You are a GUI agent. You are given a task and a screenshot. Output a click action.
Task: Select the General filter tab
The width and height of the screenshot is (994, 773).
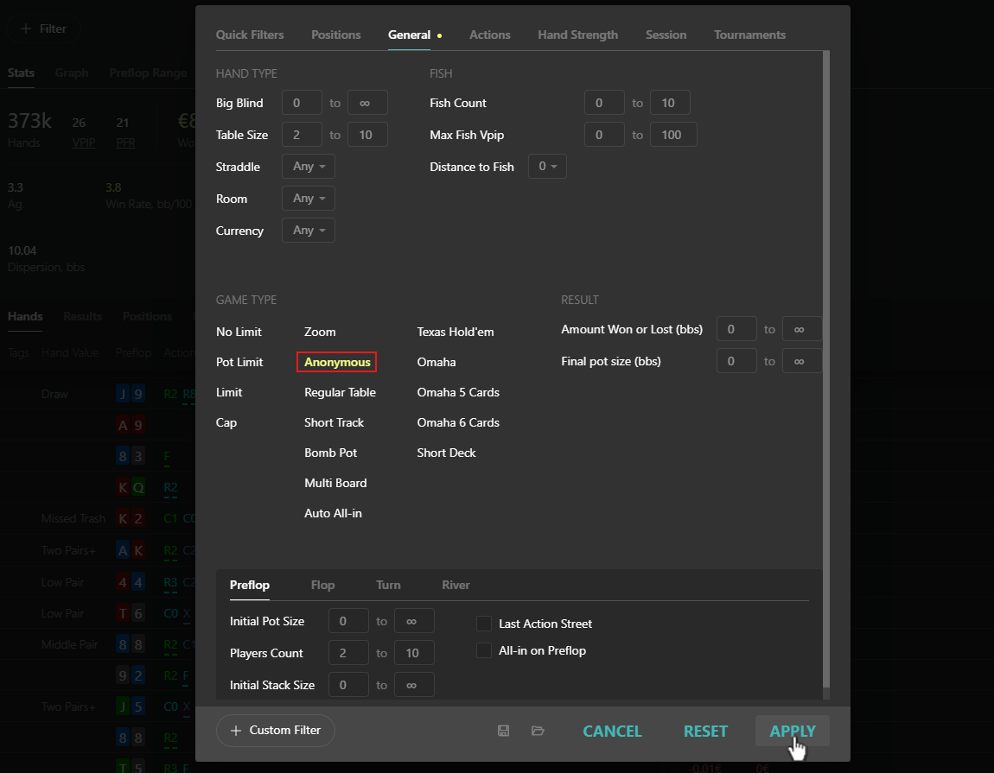click(x=409, y=35)
